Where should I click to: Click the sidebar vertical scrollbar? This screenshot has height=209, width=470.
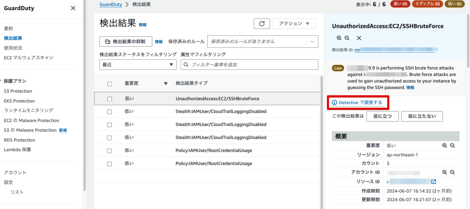click(85, 96)
